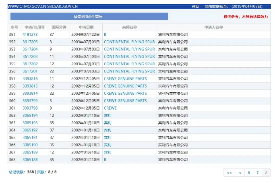The width and height of the screenshot is (275, 183).
Task: Open page 6 of the results
Action: click(249, 173)
